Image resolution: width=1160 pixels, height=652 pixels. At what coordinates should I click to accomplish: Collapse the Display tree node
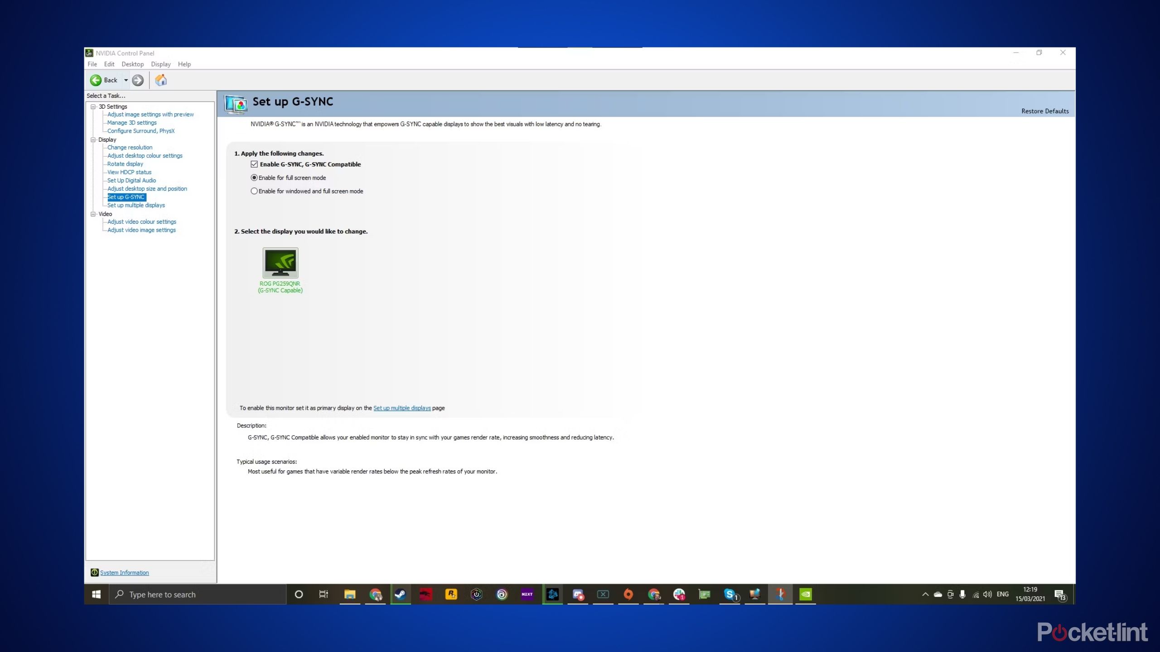[x=93, y=140]
